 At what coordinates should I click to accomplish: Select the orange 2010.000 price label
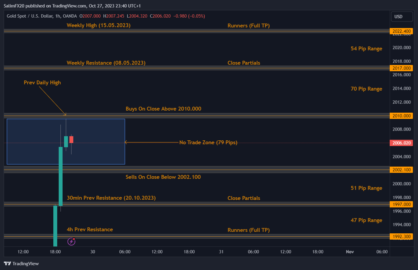point(401,116)
